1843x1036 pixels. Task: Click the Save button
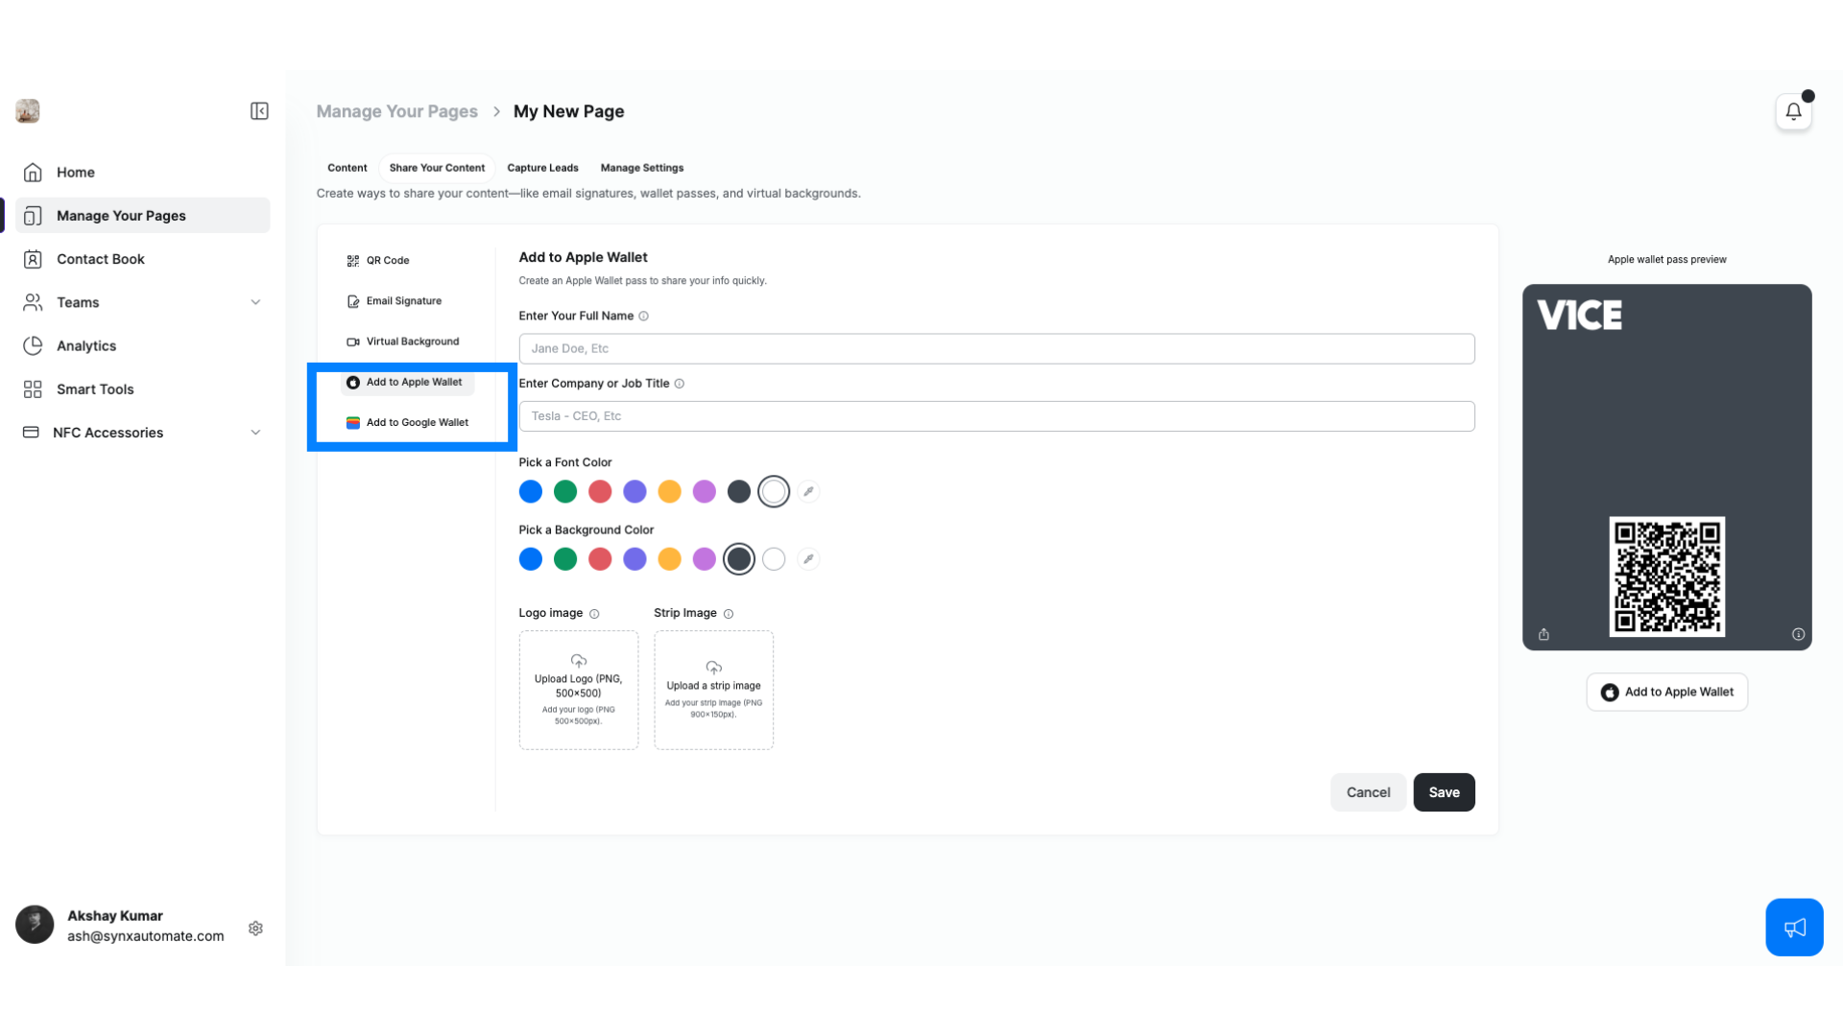pos(1444,792)
